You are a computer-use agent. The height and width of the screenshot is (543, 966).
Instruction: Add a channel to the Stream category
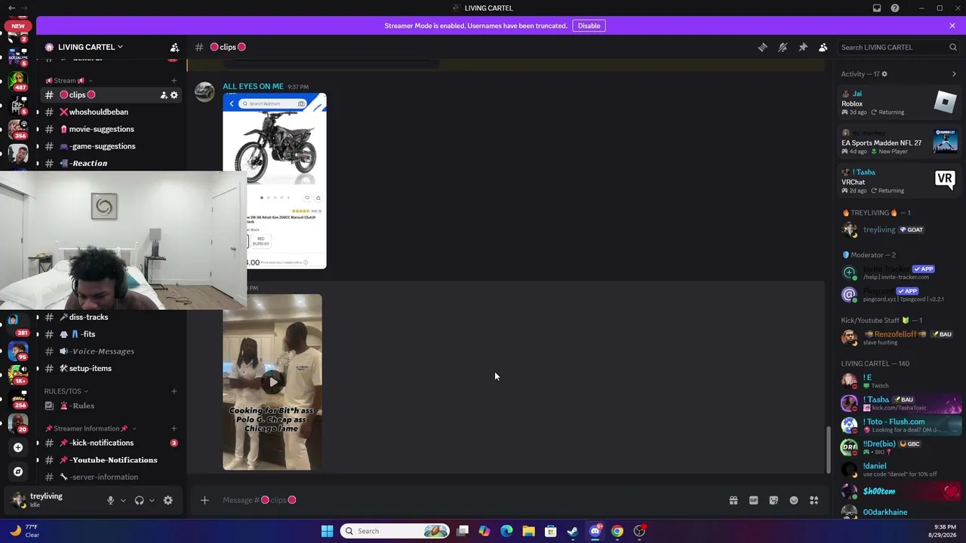point(174,81)
